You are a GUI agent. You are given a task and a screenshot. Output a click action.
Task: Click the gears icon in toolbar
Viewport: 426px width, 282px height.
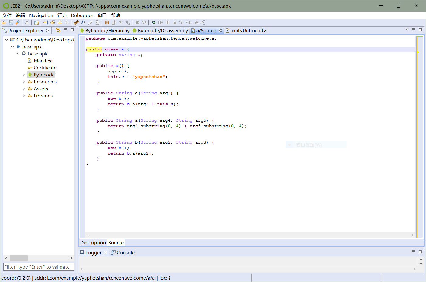(76, 23)
